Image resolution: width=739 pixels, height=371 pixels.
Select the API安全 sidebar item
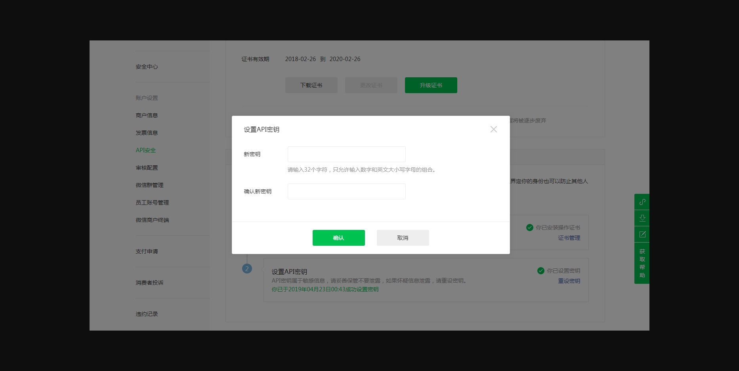145,150
